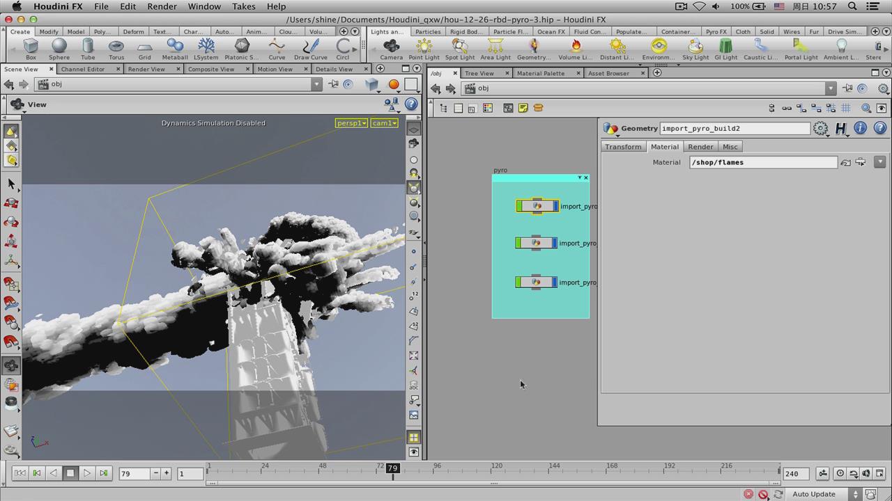Select the Grid shelf tool

tap(144, 49)
